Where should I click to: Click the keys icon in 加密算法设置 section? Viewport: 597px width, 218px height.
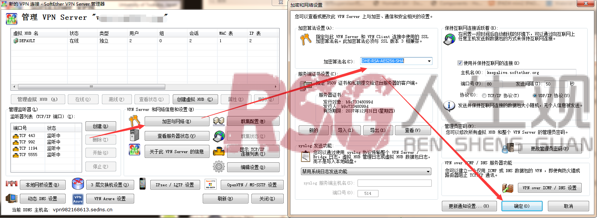coord(306,39)
